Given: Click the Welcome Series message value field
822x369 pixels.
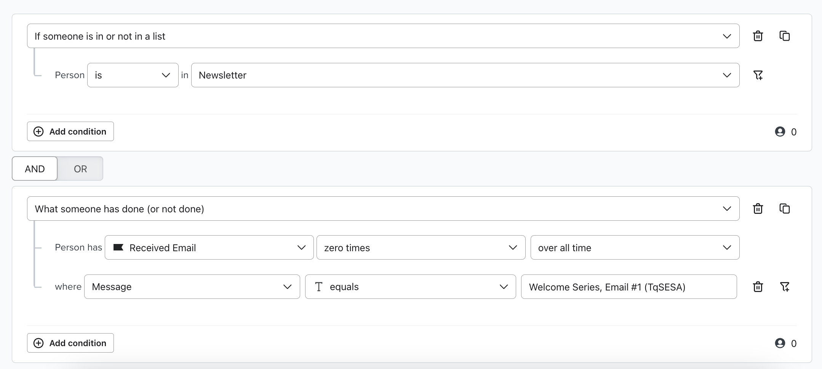Looking at the screenshot, I should 628,287.
